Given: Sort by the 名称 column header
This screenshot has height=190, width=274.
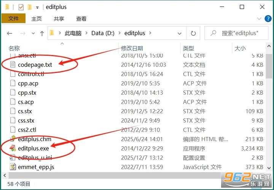Looking at the screenshot, I should click(14, 48).
